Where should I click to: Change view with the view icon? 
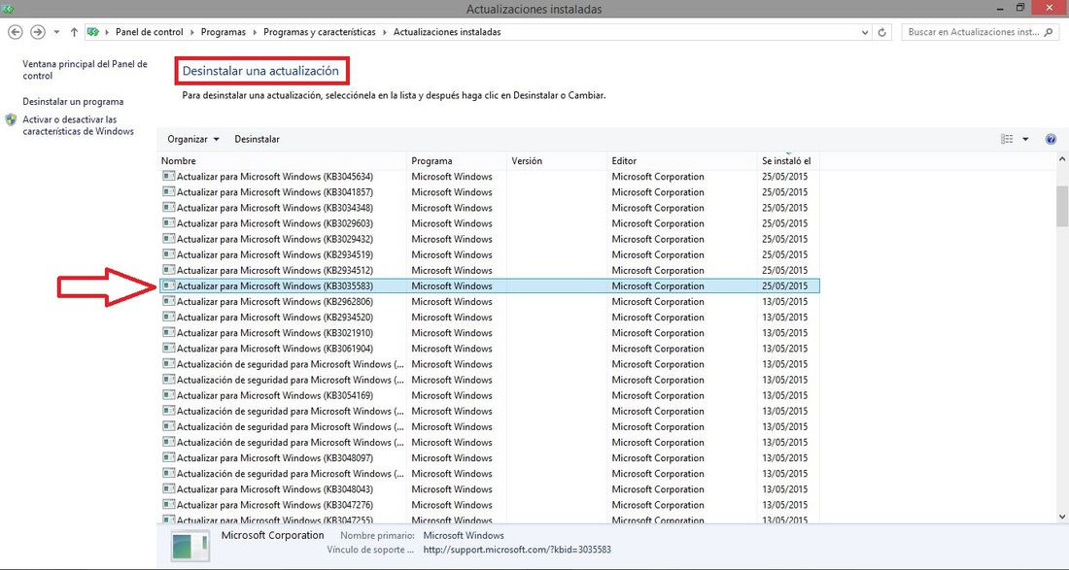(x=1007, y=139)
